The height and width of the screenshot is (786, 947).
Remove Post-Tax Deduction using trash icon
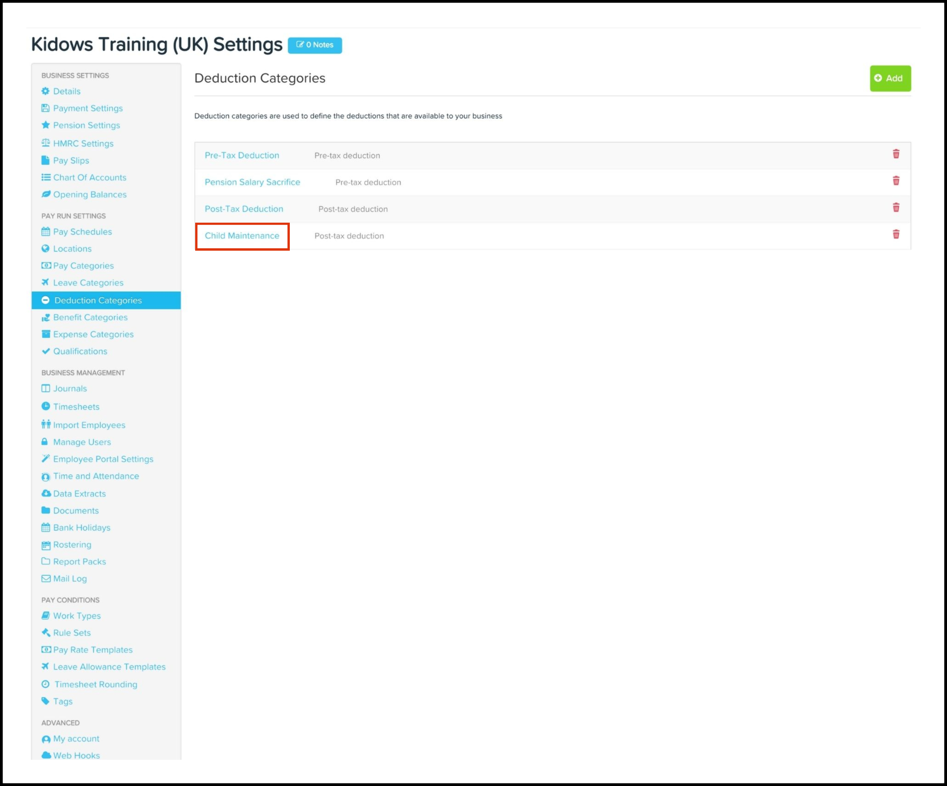coord(896,208)
